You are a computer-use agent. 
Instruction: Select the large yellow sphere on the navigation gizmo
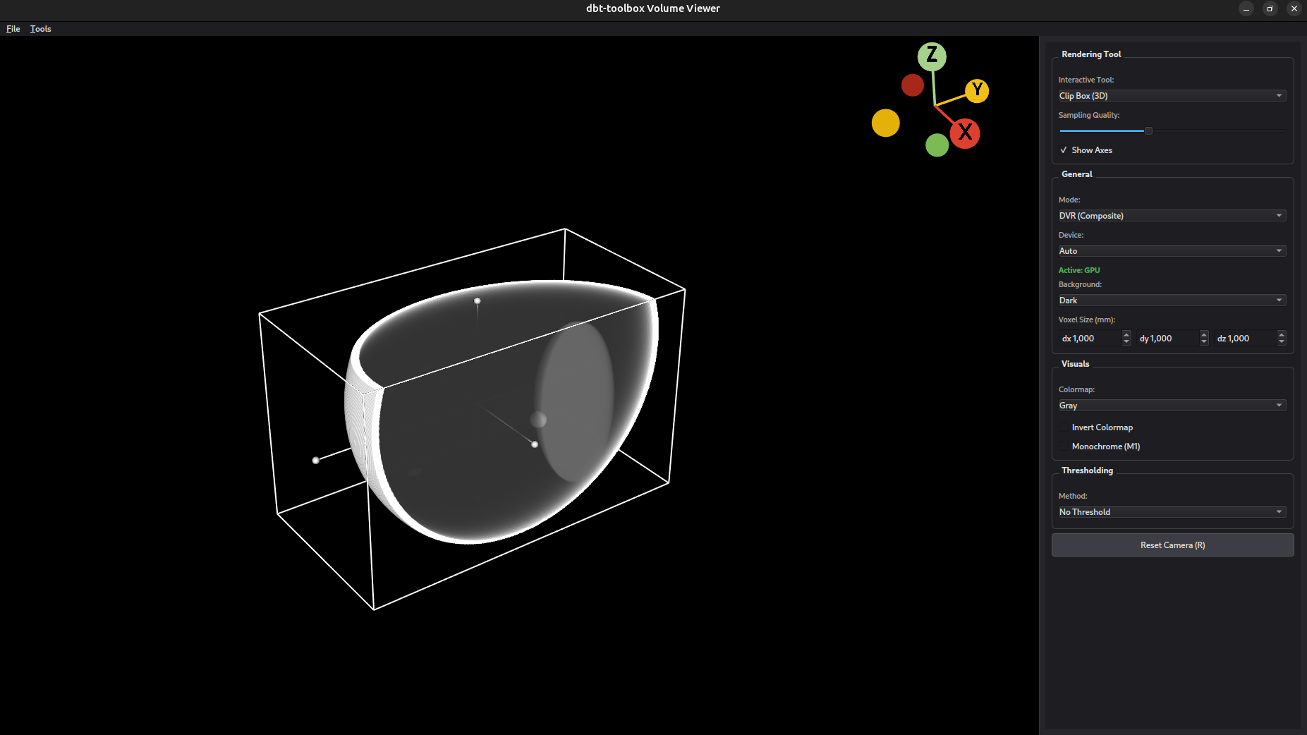tap(886, 123)
